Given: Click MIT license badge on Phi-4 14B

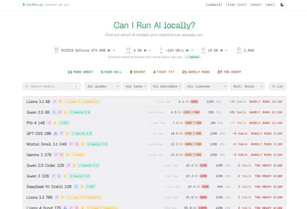Looking at the screenshot, I should tap(64, 123).
